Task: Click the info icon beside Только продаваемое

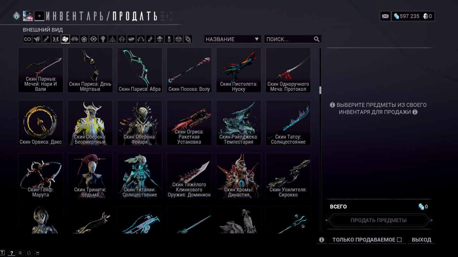Action: 322,240
